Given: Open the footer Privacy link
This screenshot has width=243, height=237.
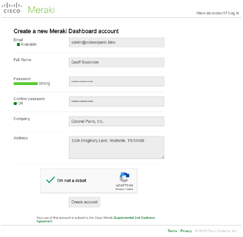Looking at the screenshot, I should [x=186, y=231].
